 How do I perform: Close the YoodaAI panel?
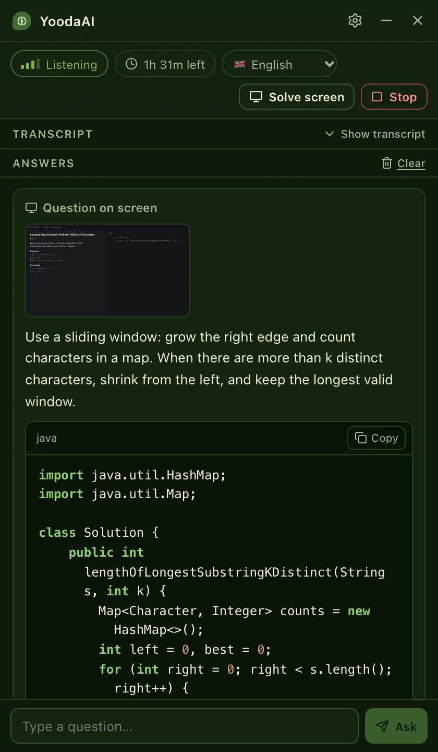pos(418,20)
